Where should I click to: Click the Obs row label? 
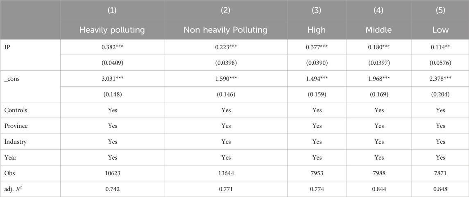click(9, 173)
